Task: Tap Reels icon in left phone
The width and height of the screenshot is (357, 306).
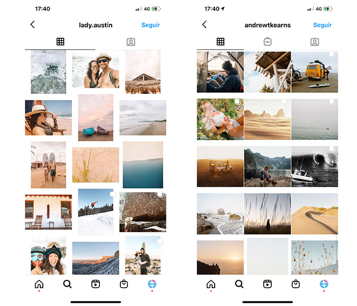Action: (x=96, y=284)
